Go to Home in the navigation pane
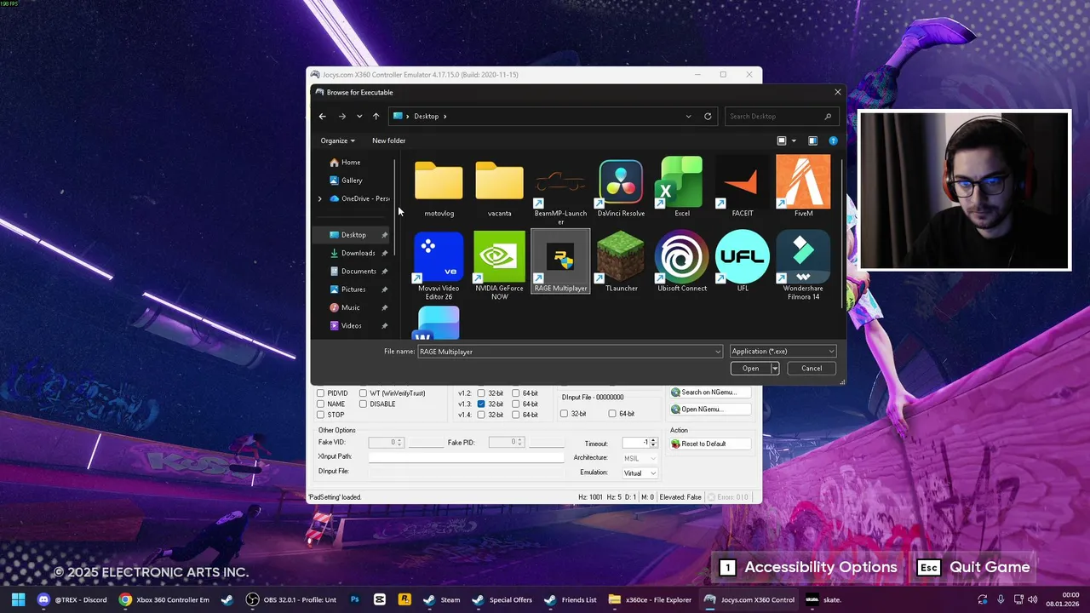This screenshot has height=613, width=1090. (345, 162)
